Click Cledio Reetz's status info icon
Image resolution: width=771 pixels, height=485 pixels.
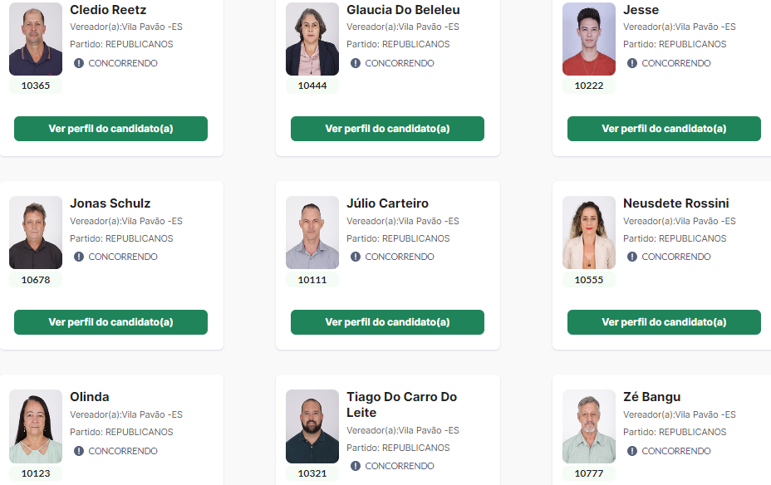tap(79, 63)
